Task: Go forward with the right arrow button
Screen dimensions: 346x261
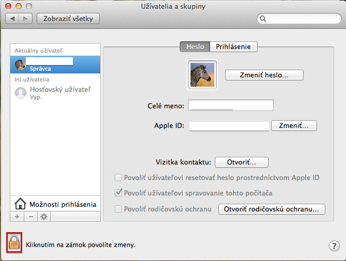Action: point(26,19)
